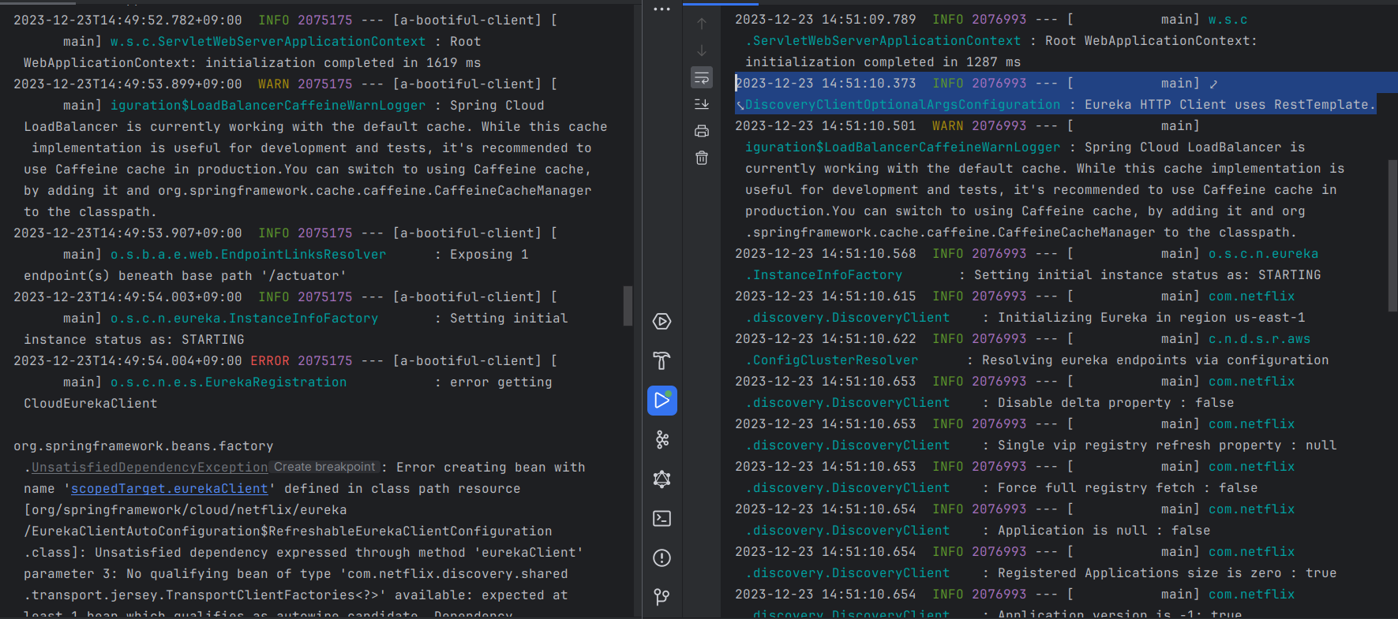Clear console with the trash icon
This screenshot has width=1398, height=619.
pyautogui.click(x=702, y=158)
